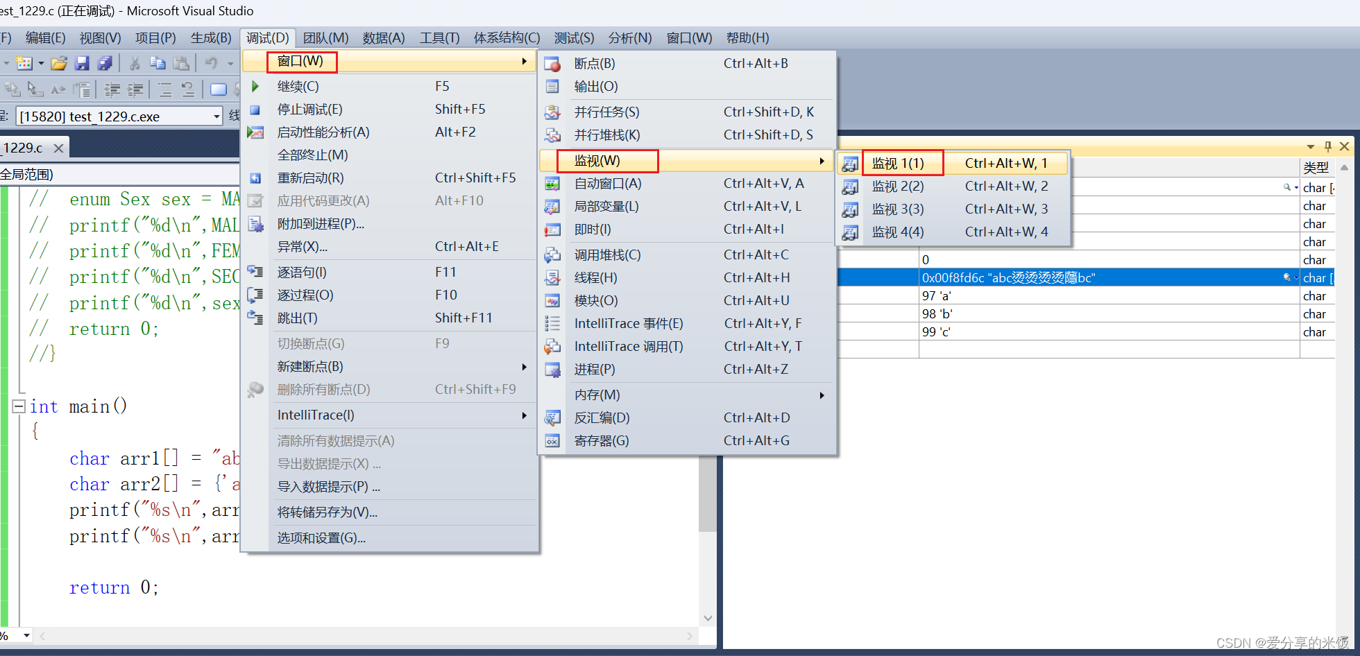Image resolution: width=1360 pixels, height=656 pixels.
Task: Open the process combo box [15820] test_1229.c.exe
Action: pos(119,116)
